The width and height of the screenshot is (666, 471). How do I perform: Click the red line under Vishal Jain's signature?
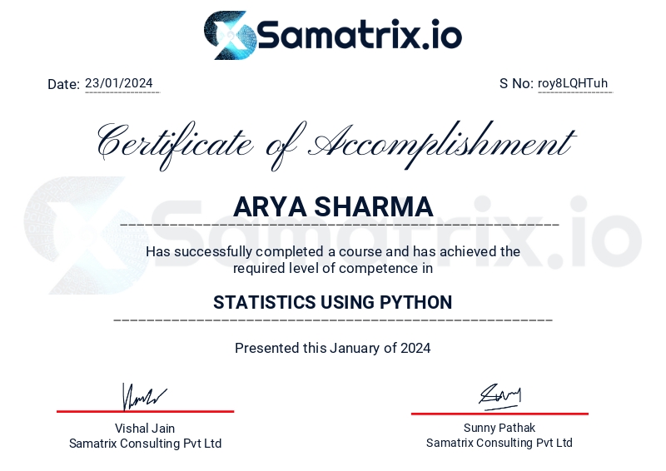(x=145, y=411)
